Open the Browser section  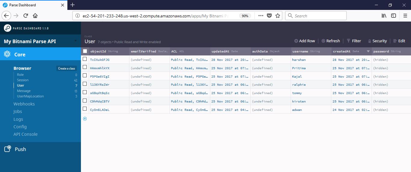click(x=22, y=68)
